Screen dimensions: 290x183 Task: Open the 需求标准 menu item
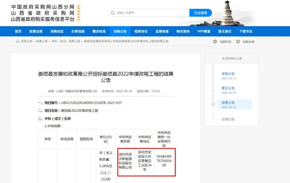[x=99, y=31]
